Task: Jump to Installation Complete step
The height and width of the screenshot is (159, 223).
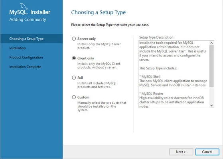Action: (x=25, y=67)
